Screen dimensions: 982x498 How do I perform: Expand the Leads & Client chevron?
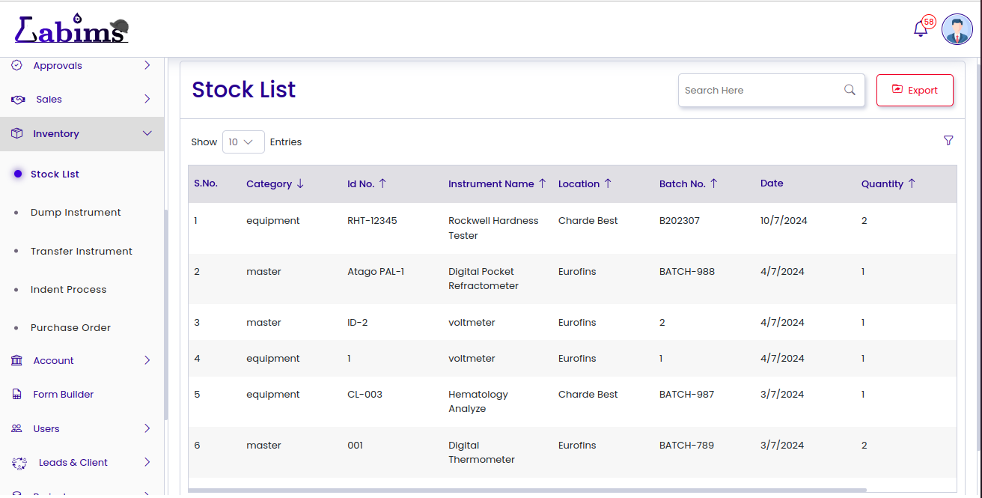click(147, 462)
